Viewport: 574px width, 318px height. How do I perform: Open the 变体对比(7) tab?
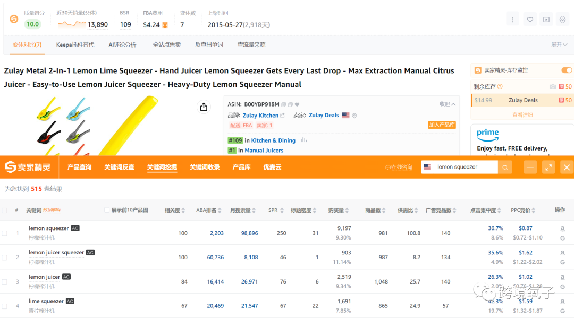27,45
